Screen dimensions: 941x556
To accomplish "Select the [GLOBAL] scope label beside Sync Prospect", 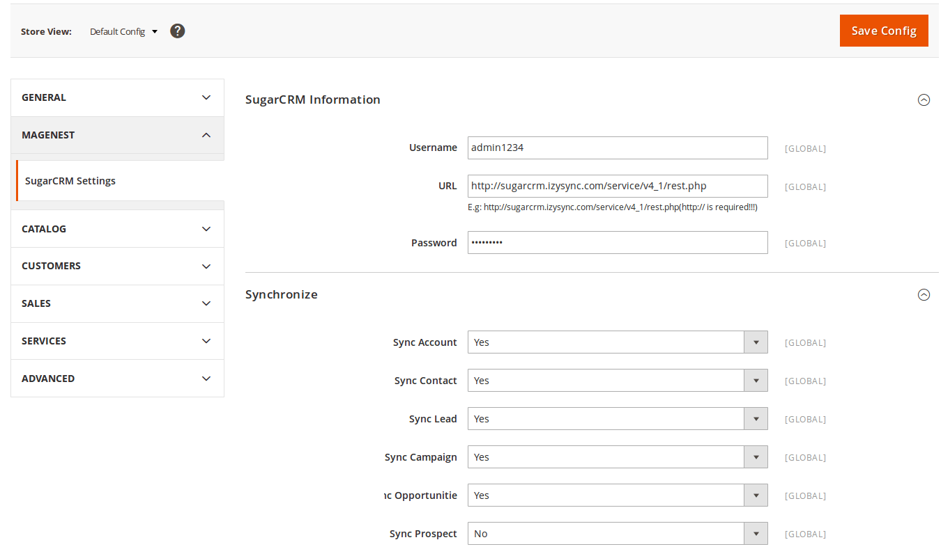I will tap(805, 534).
